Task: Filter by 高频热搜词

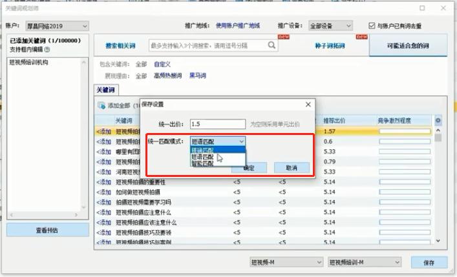Action: point(167,76)
